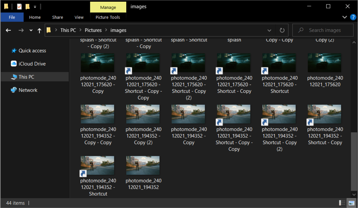Switch to Details view in the status bar
The height and width of the screenshot is (208, 358).
342,203
